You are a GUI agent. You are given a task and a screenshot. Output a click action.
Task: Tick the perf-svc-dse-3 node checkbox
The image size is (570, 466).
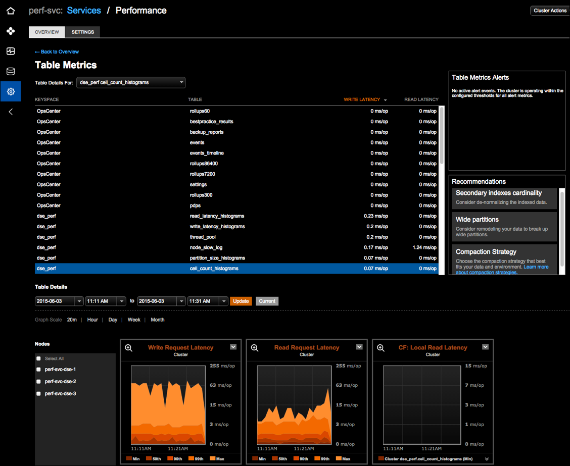[x=39, y=394]
